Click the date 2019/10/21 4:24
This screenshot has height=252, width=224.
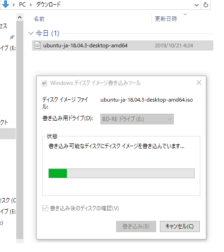click(x=174, y=45)
